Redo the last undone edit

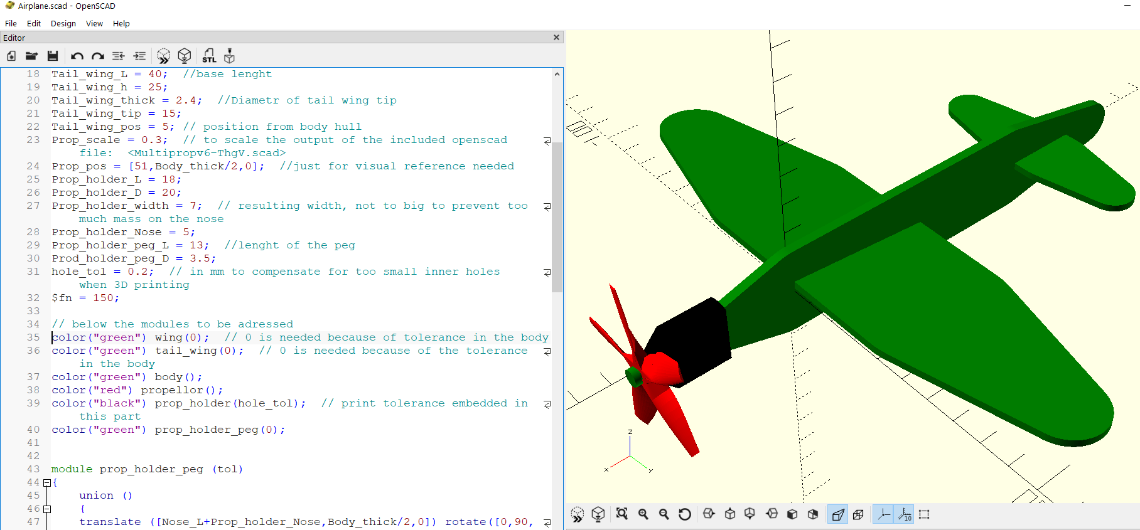(97, 56)
